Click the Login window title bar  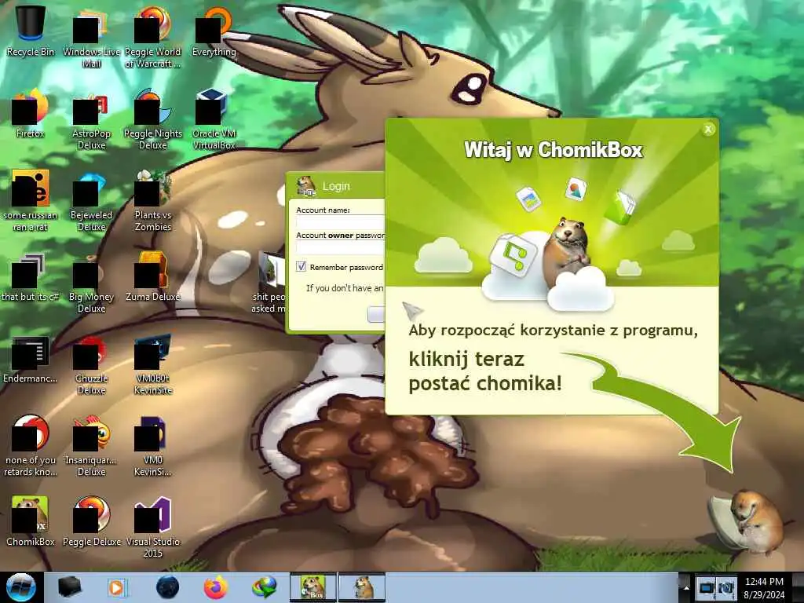(336, 185)
